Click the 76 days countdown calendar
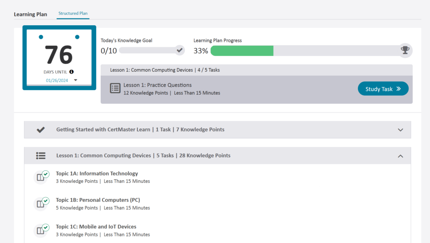The height and width of the screenshot is (243, 430). coord(59,58)
